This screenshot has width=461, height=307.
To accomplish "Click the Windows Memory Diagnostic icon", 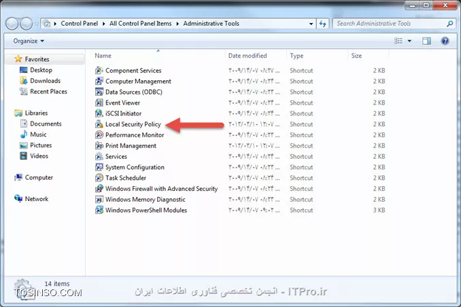I will (x=99, y=200).
